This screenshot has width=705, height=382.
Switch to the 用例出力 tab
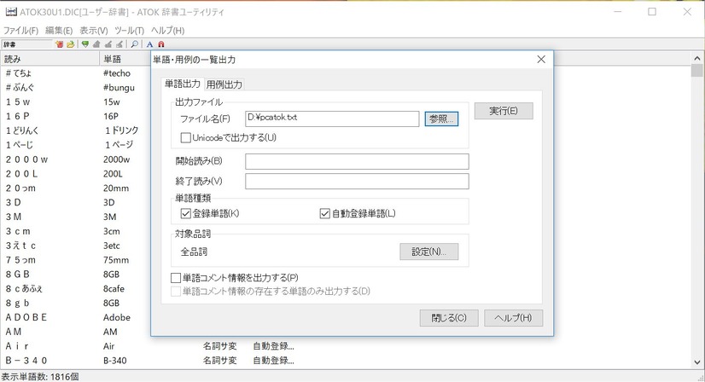[x=224, y=84]
